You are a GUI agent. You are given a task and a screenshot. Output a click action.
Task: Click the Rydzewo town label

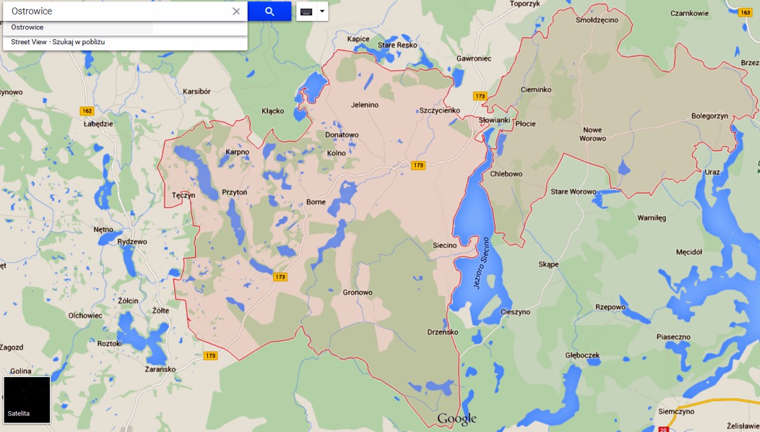tap(132, 242)
